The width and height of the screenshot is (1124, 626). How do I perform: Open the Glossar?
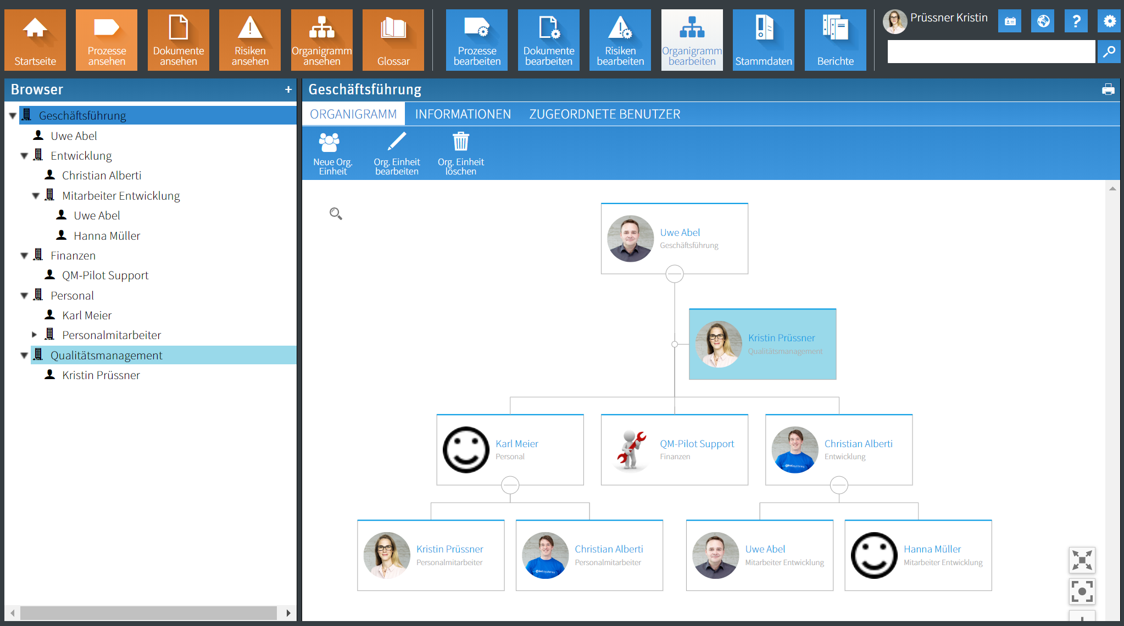point(393,38)
